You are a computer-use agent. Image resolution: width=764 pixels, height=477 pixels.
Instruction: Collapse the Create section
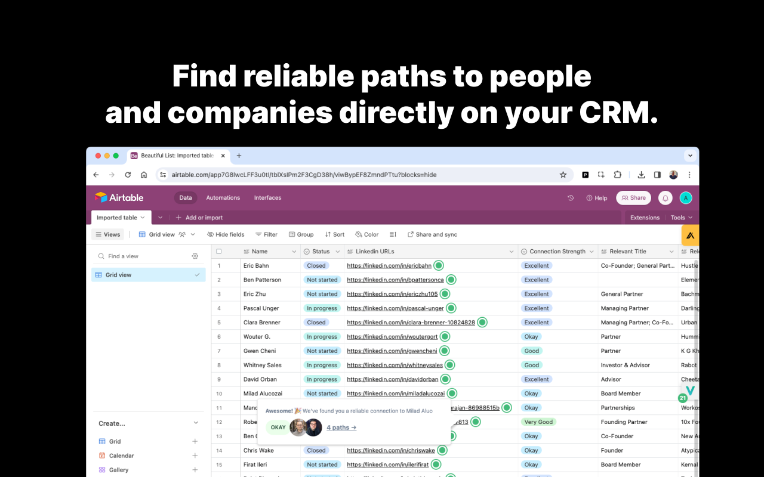click(x=196, y=423)
